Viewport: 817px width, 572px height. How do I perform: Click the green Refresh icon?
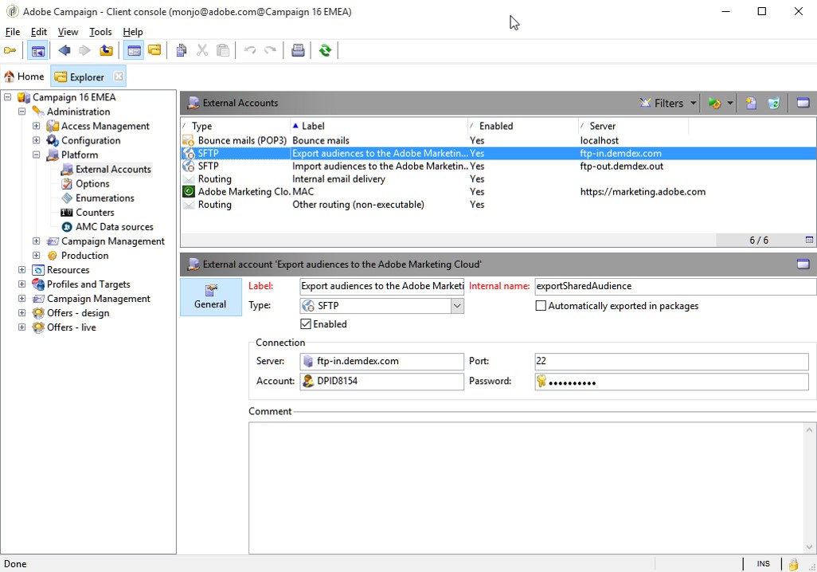pos(325,50)
